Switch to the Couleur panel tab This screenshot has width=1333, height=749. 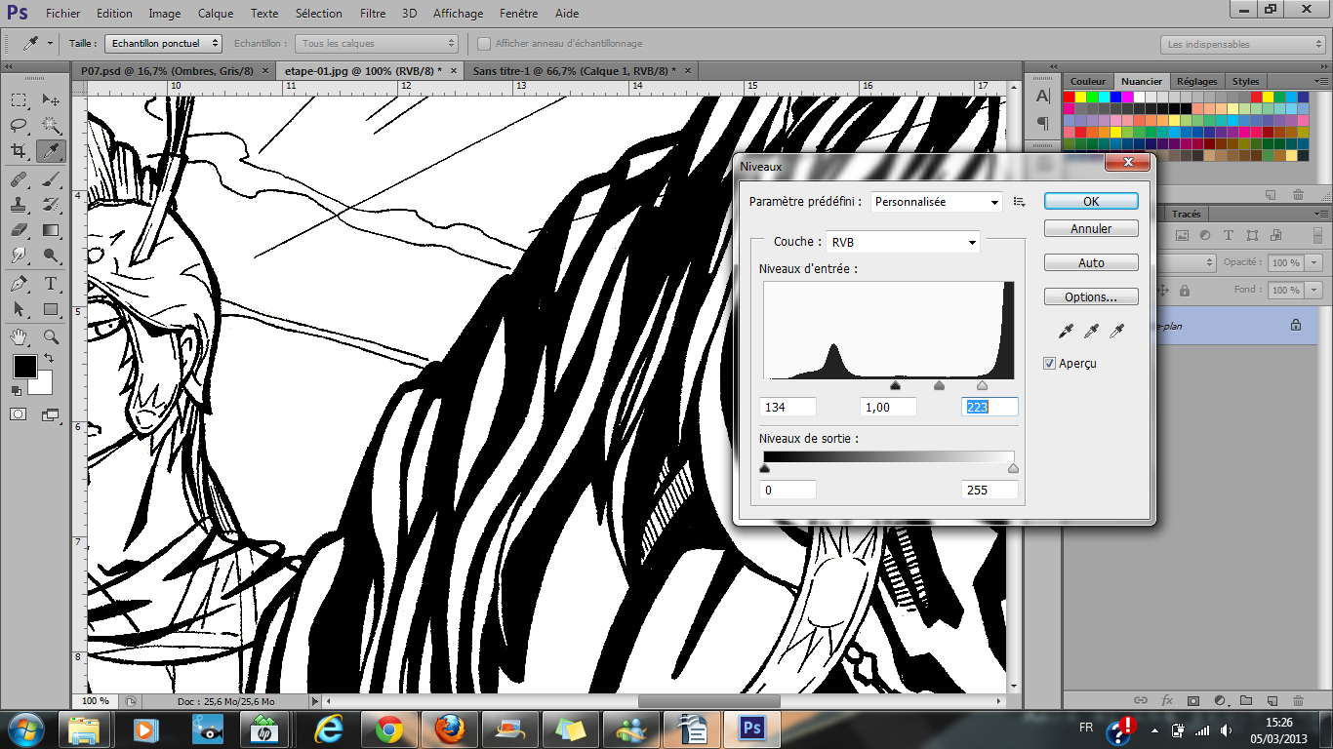[1088, 82]
